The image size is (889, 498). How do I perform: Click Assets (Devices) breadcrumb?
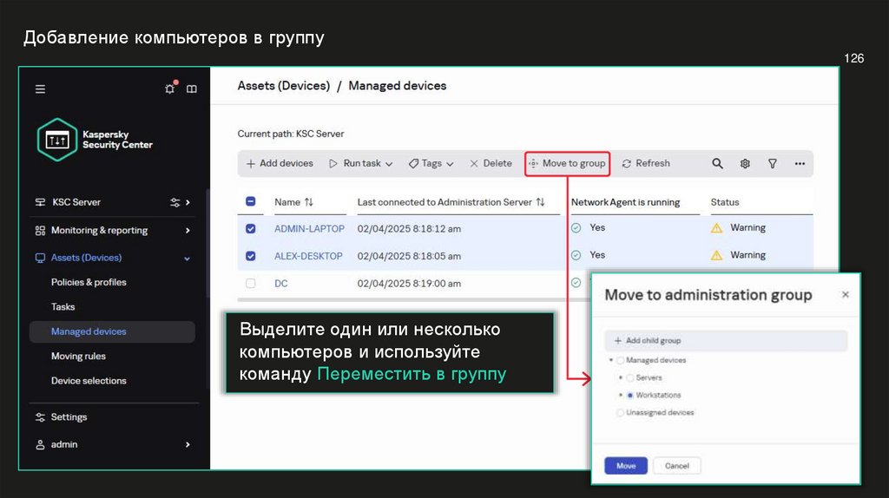tap(284, 86)
